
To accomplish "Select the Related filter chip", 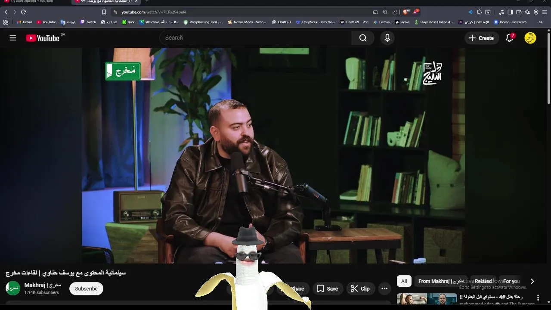I will [483, 281].
